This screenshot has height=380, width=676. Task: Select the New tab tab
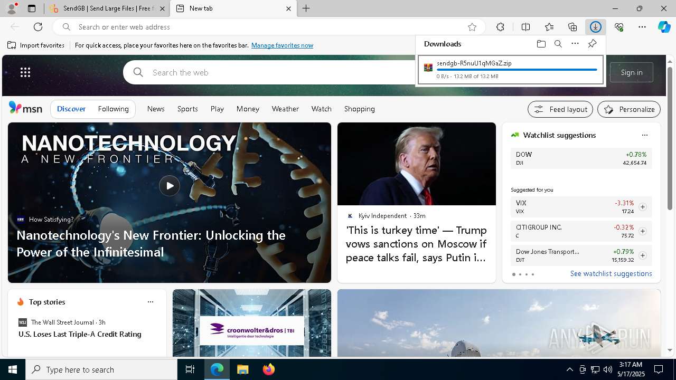233,8
